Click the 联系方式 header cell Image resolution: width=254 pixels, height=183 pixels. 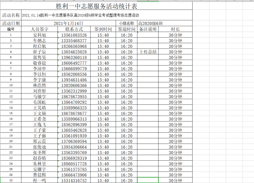(x=74, y=29)
